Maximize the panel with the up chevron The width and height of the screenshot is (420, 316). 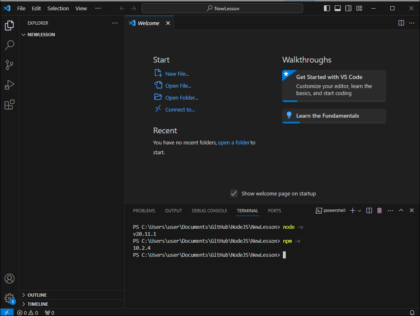[401, 210]
